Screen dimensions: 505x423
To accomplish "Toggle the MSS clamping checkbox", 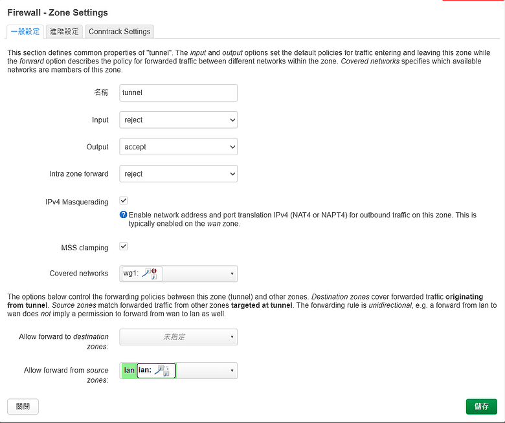I will 124,246.
